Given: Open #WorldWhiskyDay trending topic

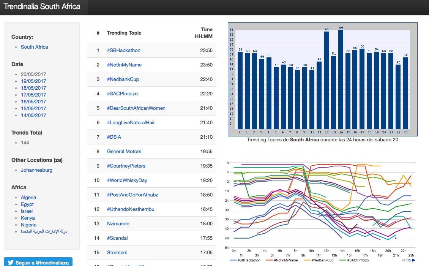Looking at the screenshot, I should [127, 180].
